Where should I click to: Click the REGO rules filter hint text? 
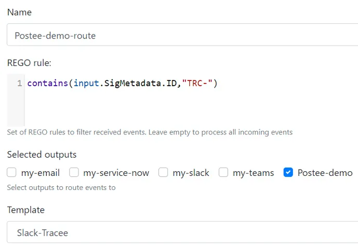[150, 132]
